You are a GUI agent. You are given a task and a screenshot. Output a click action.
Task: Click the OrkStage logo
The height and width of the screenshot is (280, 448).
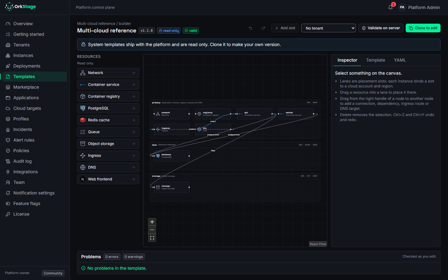coord(21,7)
